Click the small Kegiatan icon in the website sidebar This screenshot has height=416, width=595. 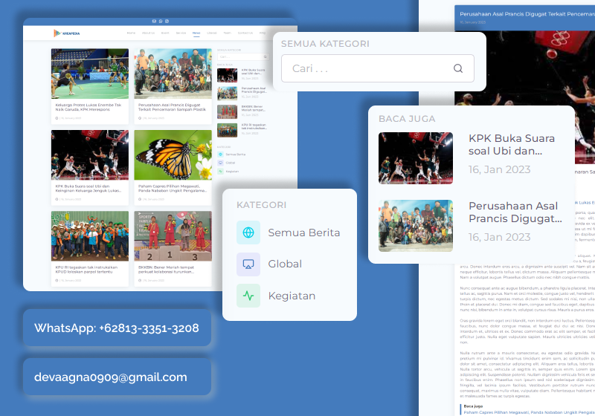[x=220, y=172]
